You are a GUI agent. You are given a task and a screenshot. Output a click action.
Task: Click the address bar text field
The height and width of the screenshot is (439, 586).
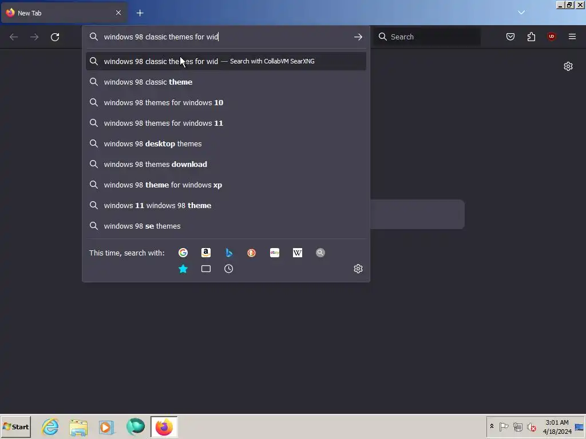(226, 37)
